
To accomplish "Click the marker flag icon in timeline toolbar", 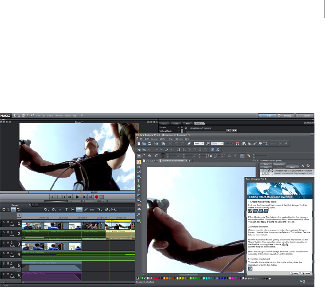I will [73, 210].
